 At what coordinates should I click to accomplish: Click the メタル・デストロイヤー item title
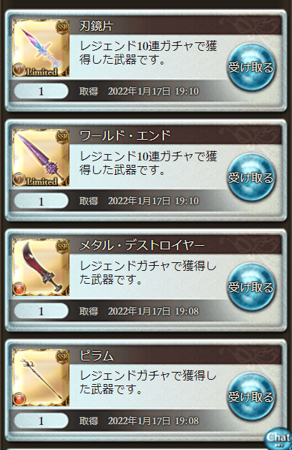click(x=142, y=246)
